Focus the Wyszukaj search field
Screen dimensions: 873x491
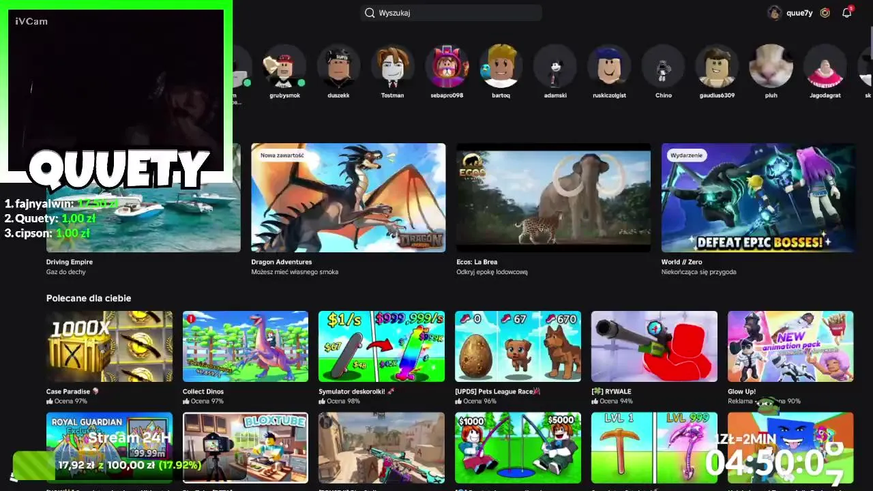click(x=451, y=13)
